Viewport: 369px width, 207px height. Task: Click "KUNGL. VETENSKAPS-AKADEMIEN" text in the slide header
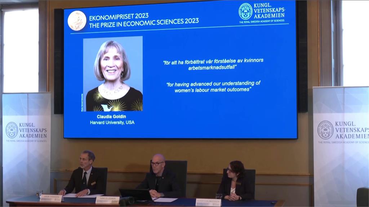(x=269, y=11)
